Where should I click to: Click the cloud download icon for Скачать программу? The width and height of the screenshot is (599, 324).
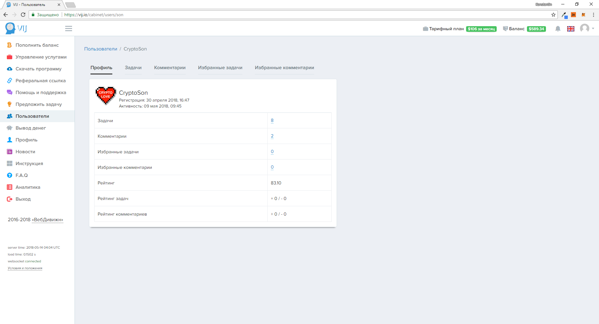coord(10,69)
